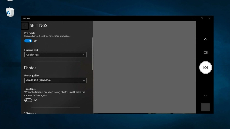
Task: Click the gray camera preview area
Action: click(144, 67)
